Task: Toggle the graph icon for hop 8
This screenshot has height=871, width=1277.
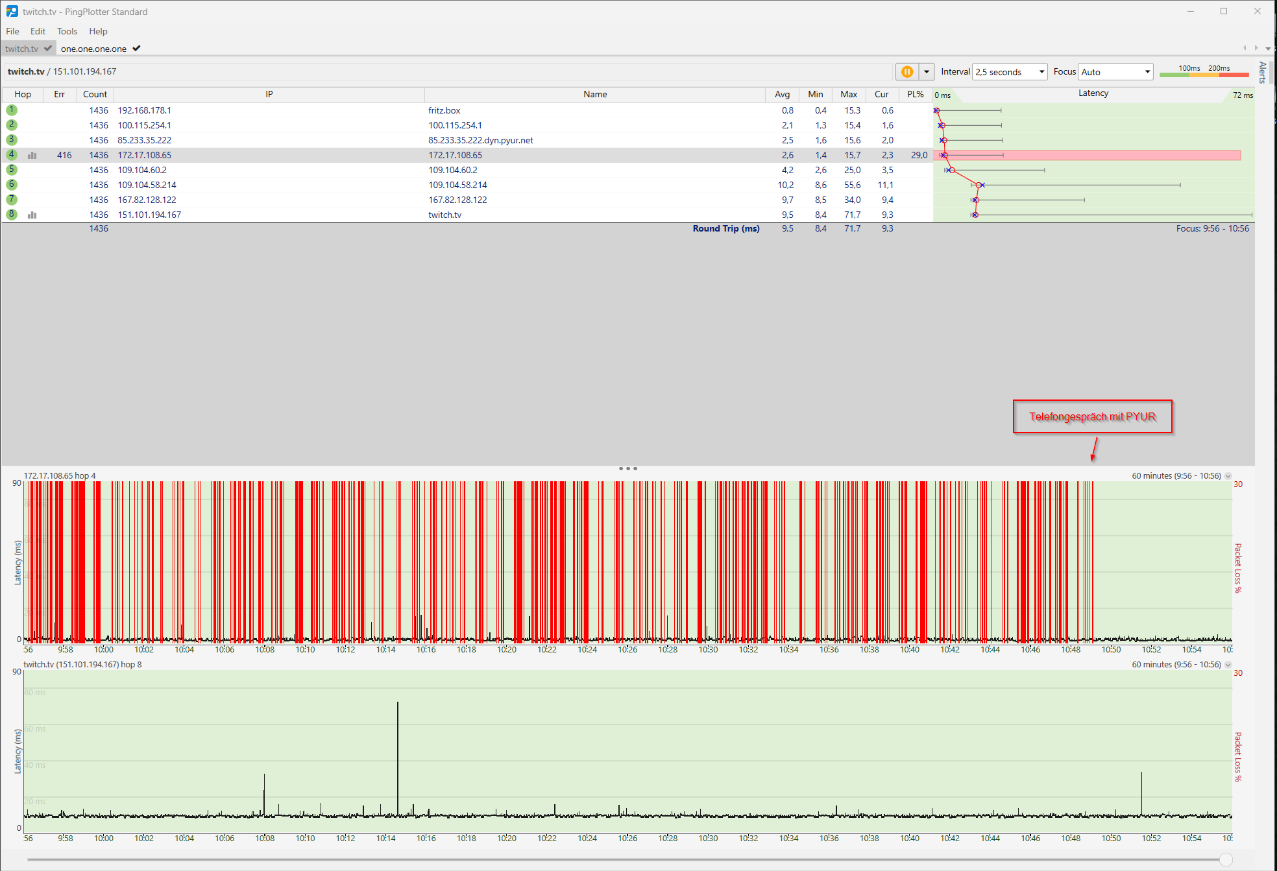Action: [x=32, y=215]
